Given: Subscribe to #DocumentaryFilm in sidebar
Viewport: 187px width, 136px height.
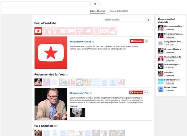Looking at the screenshot, I should 170,30.
